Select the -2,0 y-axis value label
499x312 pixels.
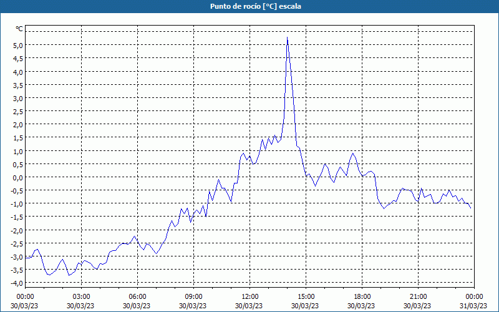17,230
